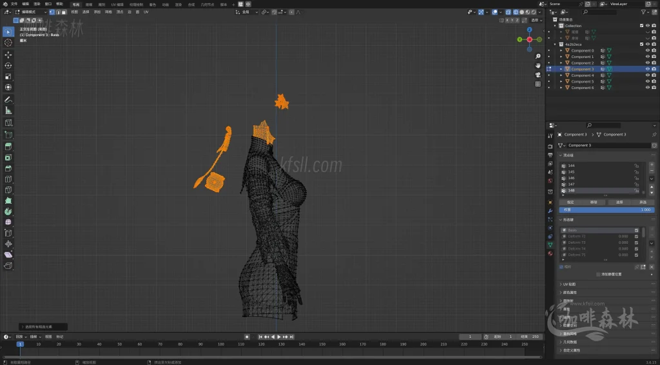Hide Component 0 with eye icon

click(647, 50)
